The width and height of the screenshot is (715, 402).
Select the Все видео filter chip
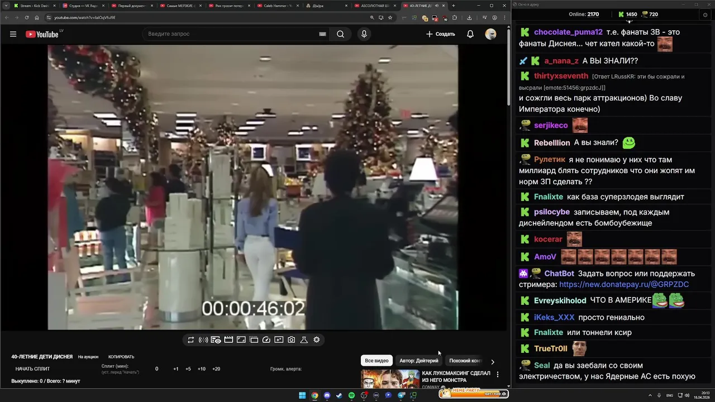[x=376, y=361]
